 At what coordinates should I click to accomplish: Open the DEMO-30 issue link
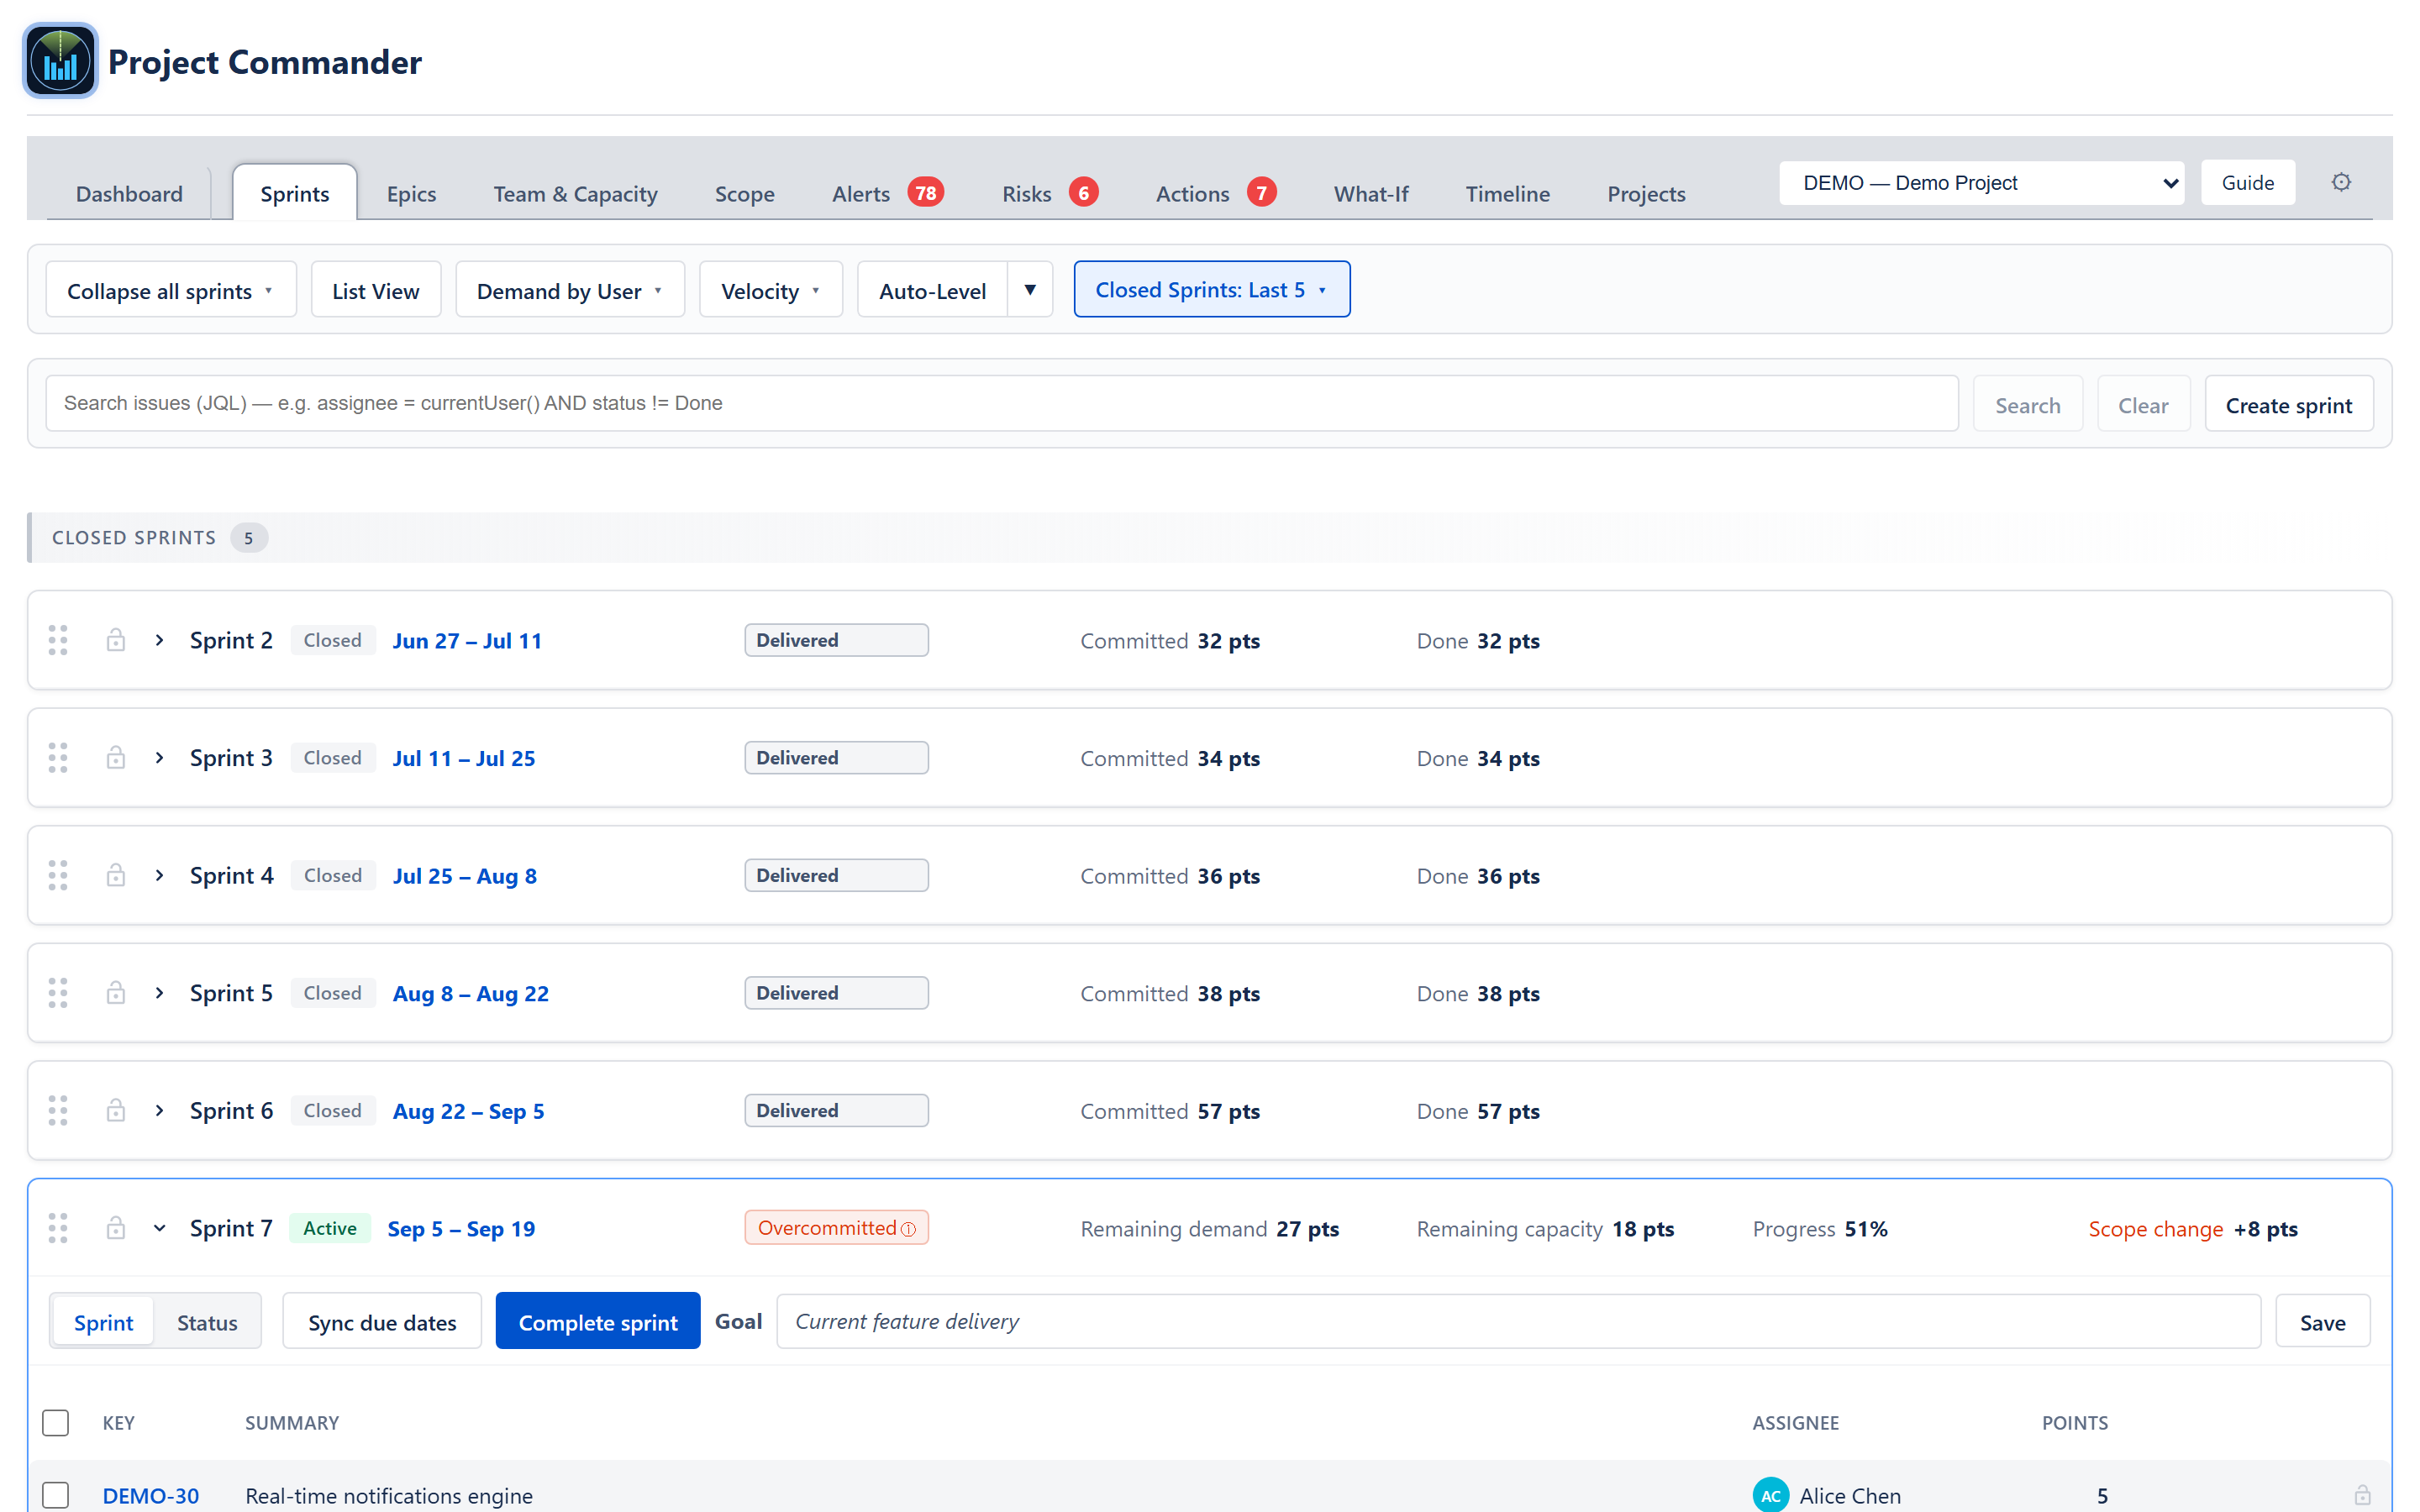coord(151,1495)
